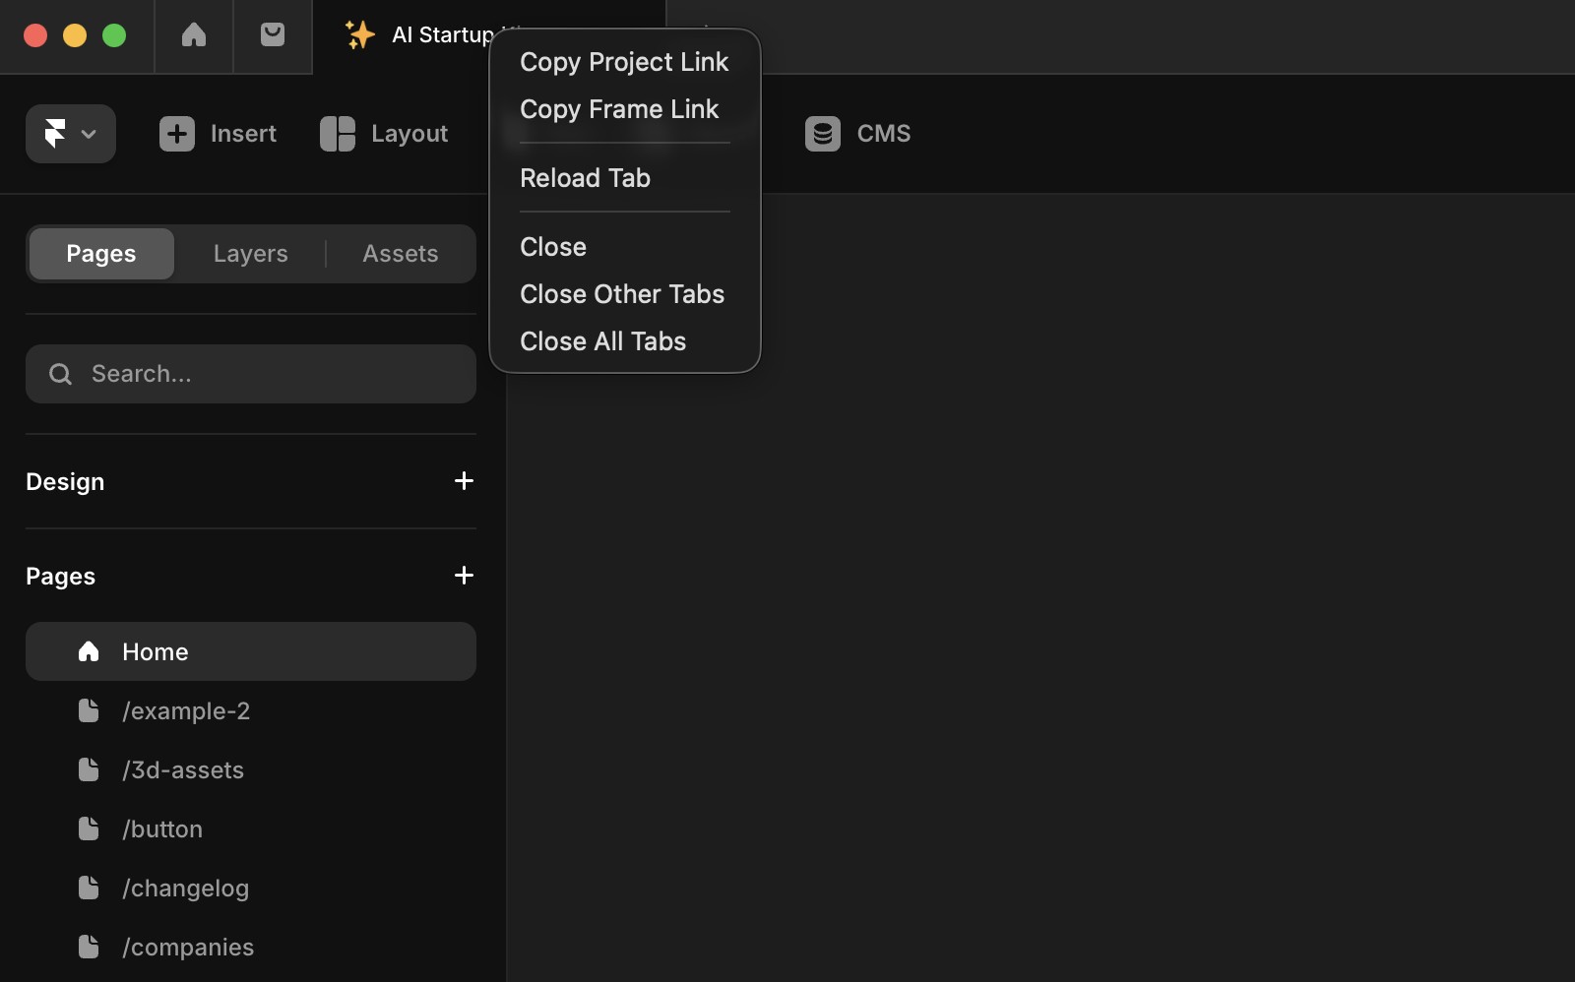Open the CMS toolbar section
This screenshot has width=1575, height=982.
coord(857,134)
